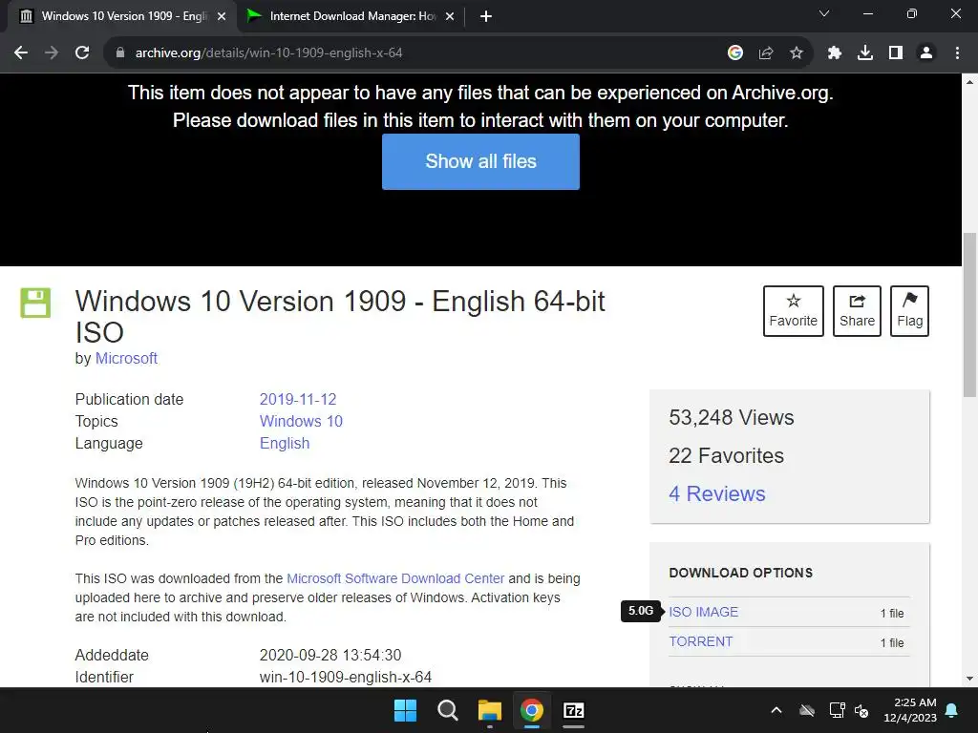Image resolution: width=978 pixels, height=733 pixels.
Task: Open Chrome downloads tray icon
Action: [865, 53]
